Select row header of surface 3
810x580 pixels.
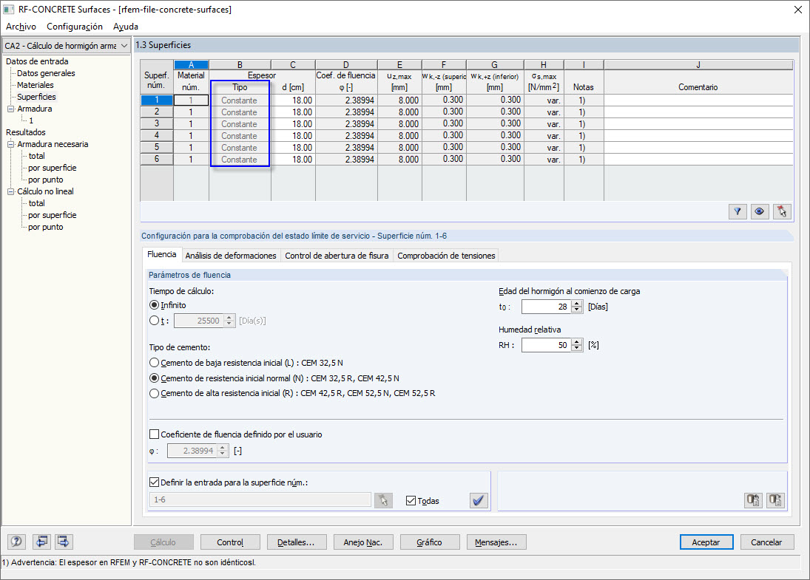(157, 124)
